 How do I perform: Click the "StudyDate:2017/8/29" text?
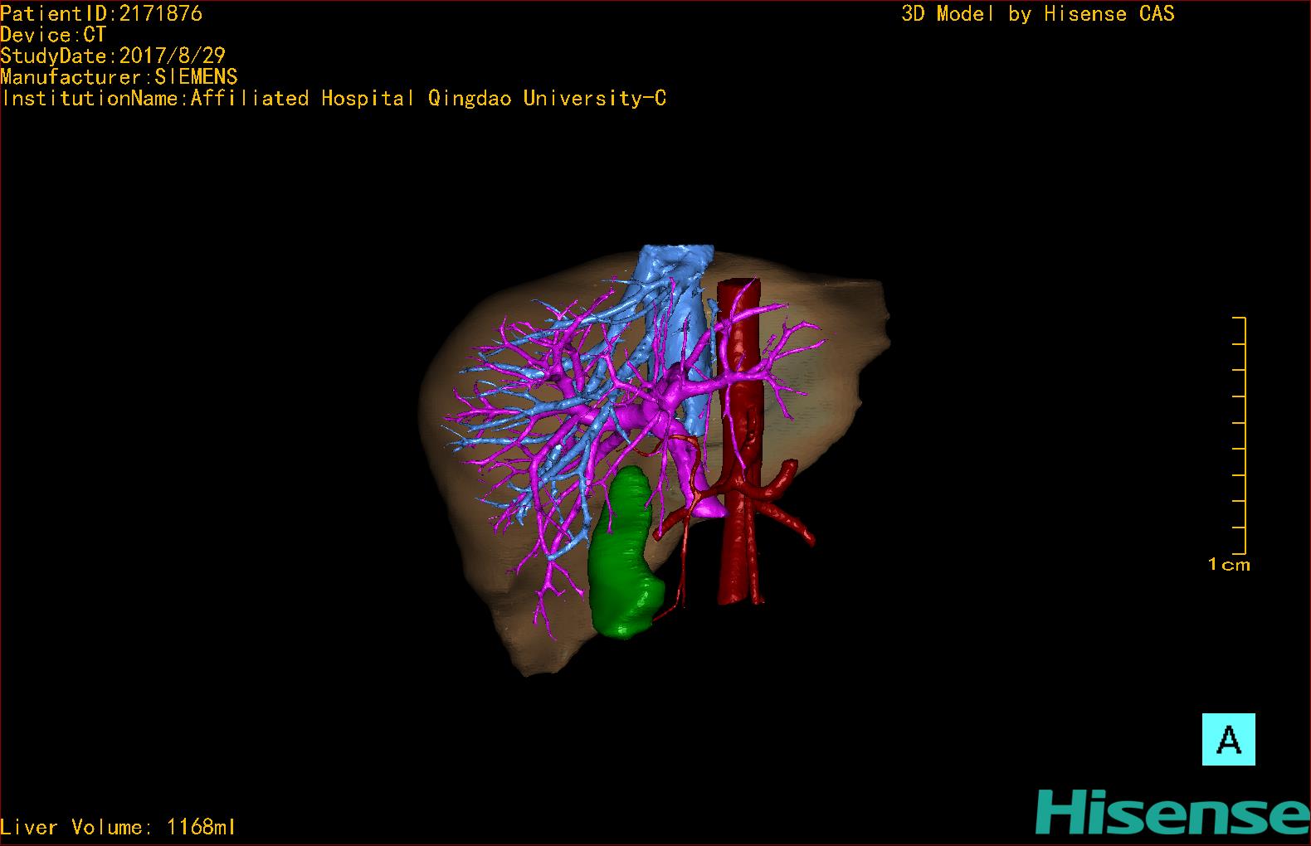[113, 56]
